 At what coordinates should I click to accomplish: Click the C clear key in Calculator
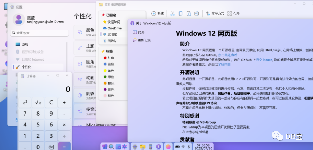coord(51,103)
